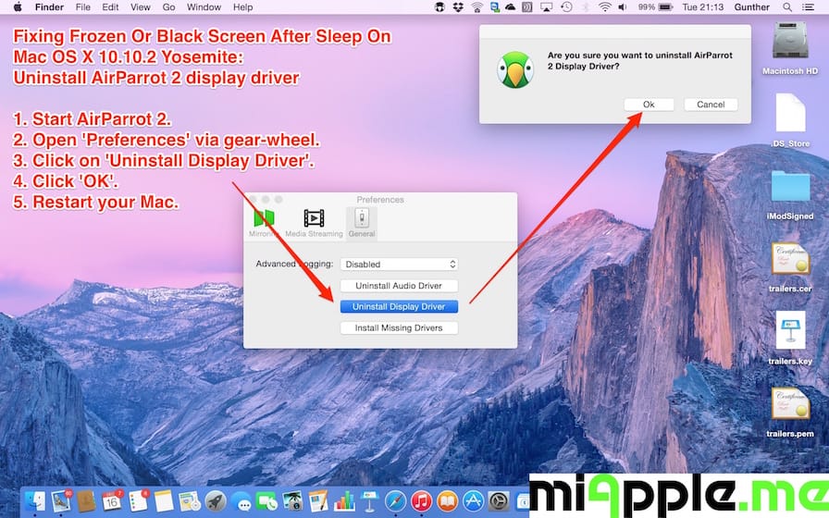Open iTunes from the Dock
The width and height of the screenshot is (829, 518).
tap(421, 501)
